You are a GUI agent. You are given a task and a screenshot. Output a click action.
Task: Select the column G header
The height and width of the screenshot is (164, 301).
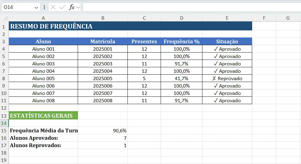288,18
